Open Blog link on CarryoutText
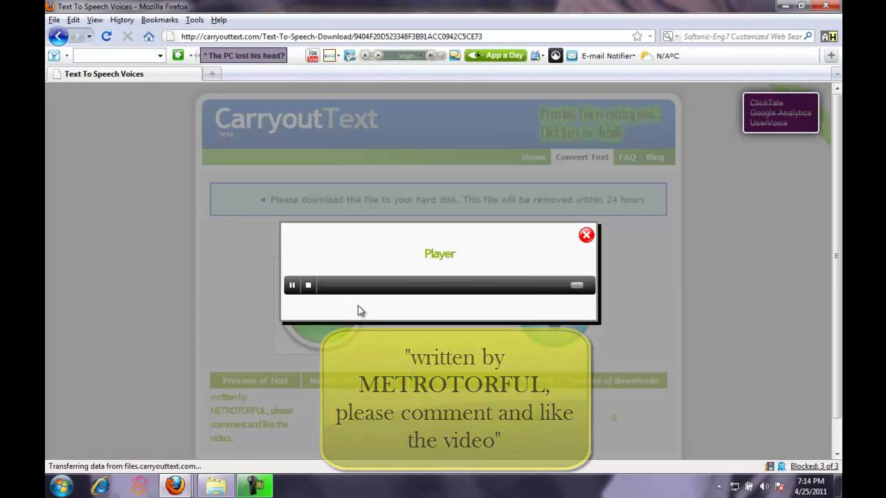Screen dimensions: 886x498 [655, 157]
